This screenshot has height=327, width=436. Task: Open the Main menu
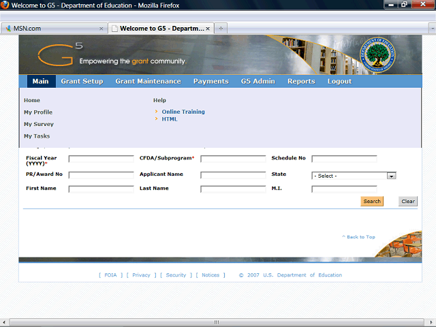[x=41, y=81]
